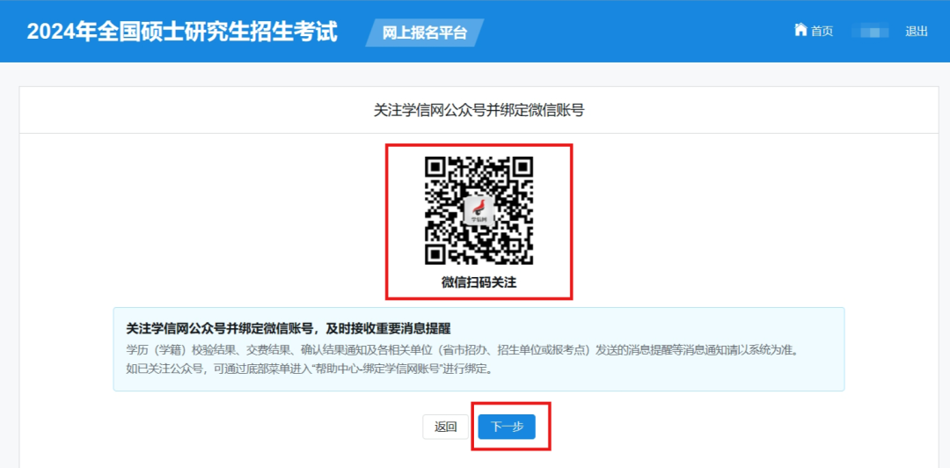Click the 网上报名平台 header badge
950x468 pixels.
(x=425, y=33)
